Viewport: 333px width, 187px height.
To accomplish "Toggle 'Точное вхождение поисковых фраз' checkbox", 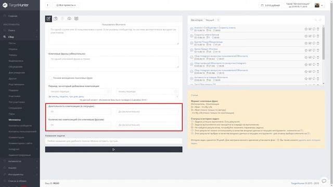I will pos(50,78).
